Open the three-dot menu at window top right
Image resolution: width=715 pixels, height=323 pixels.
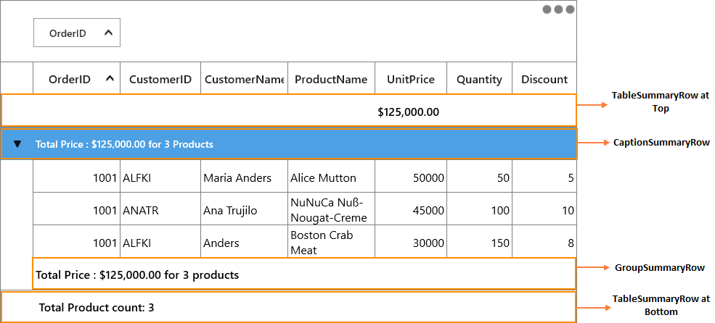[559, 9]
